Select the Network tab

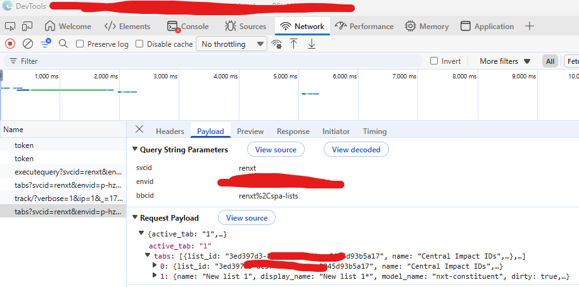coord(302,27)
